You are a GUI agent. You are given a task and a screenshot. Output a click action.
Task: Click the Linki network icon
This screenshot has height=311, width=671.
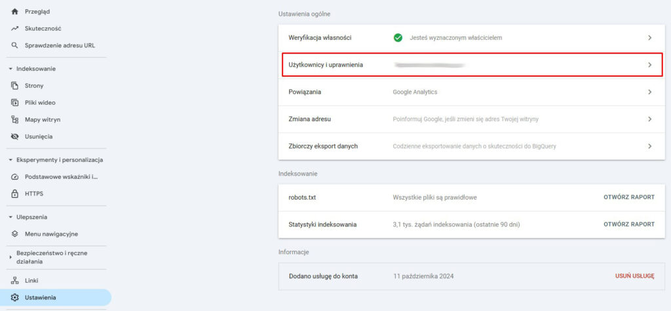14,281
